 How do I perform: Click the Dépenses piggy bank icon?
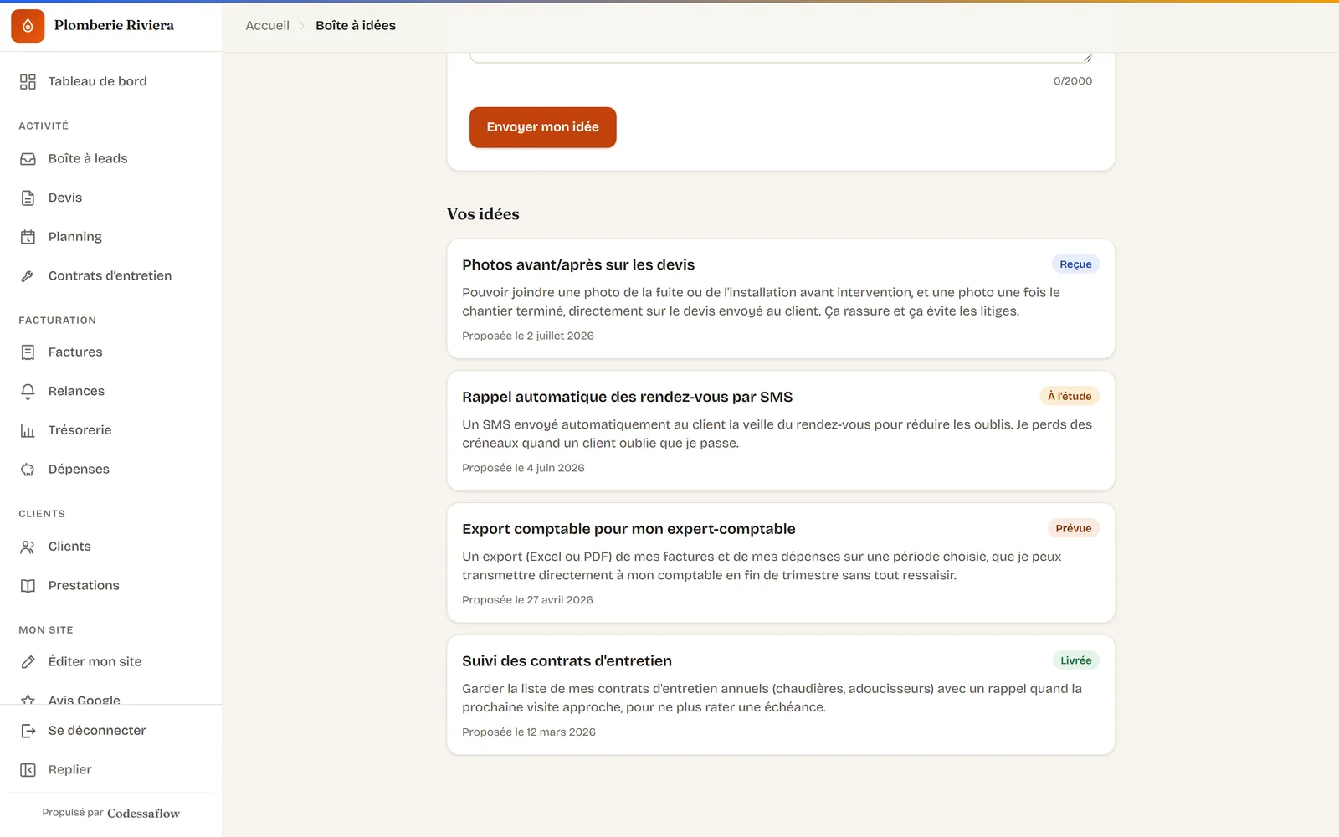(28, 470)
